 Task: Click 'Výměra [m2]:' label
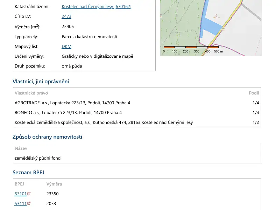click(27, 27)
